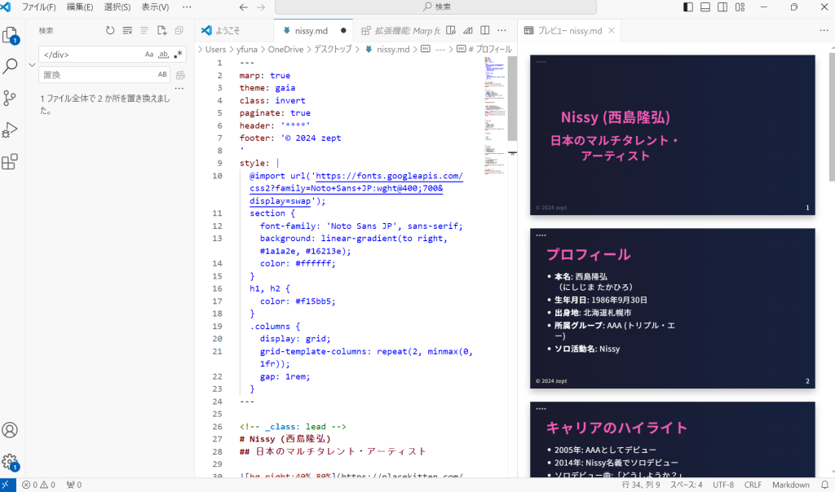
Task: Collapse the replace field chevron
Action: (x=32, y=64)
